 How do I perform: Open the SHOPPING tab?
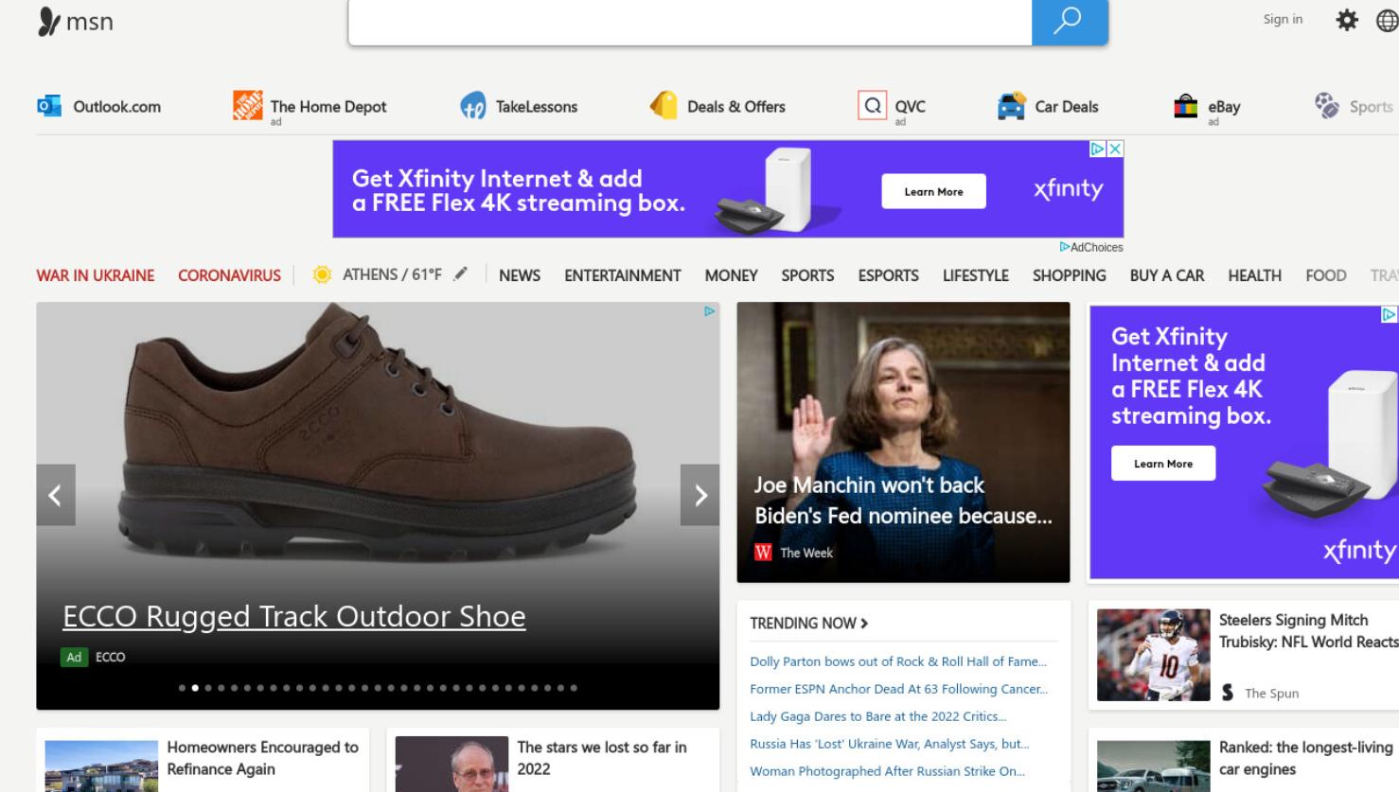1069,275
